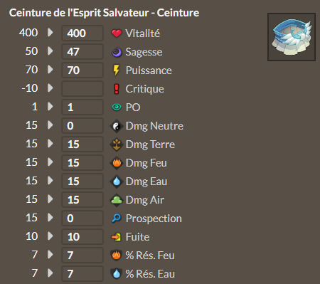Select the Dmg Neutre input showing 0

tap(82, 126)
